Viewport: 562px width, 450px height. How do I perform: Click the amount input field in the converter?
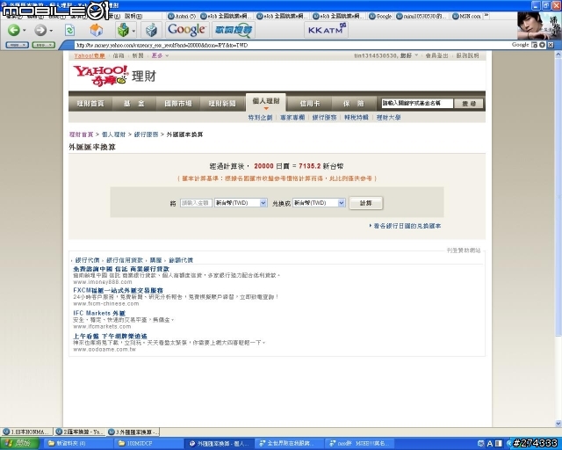coord(196,203)
